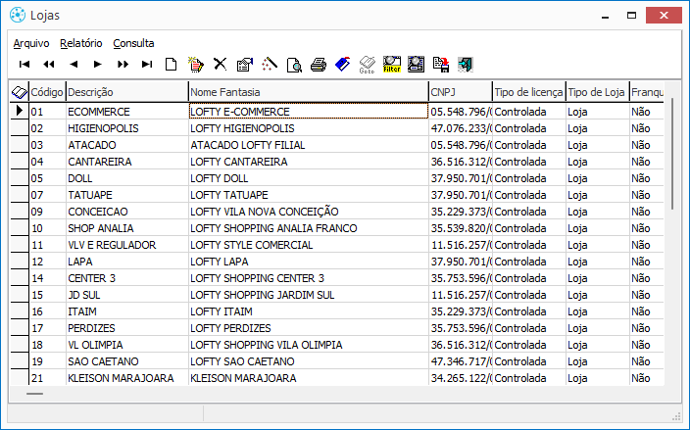Viewport: 690px width, 430px height.
Task: Minimize the Lojas window
Action: pos(606,16)
